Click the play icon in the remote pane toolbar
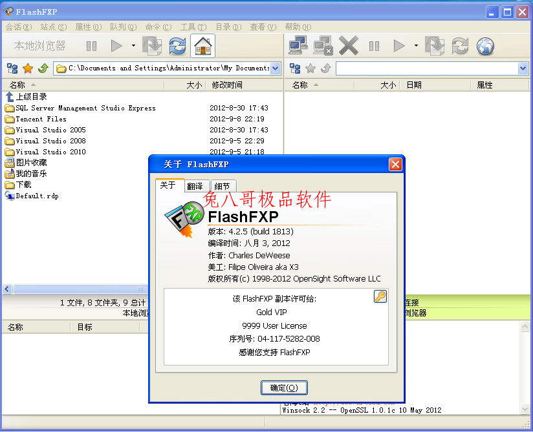533x432 pixels. (398, 46)
